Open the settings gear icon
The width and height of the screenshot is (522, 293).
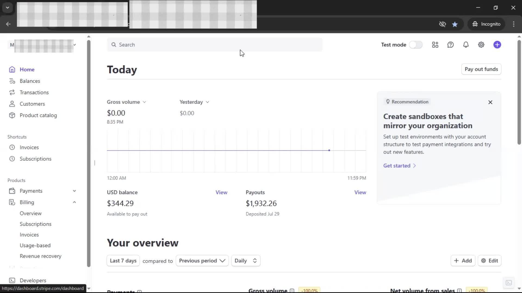coord(481,45)
